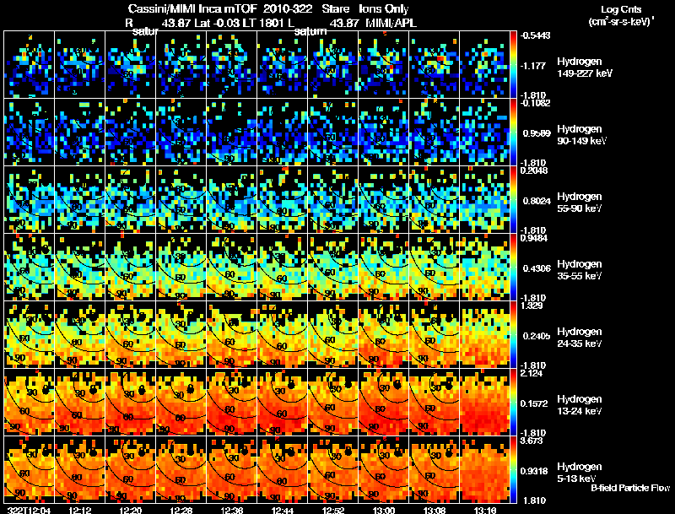Image resolution: width=675 pixels, height=514 pixels.
Task: Select the 'Hydrogen 90-149 keV' row label
Action: point(581,135)
